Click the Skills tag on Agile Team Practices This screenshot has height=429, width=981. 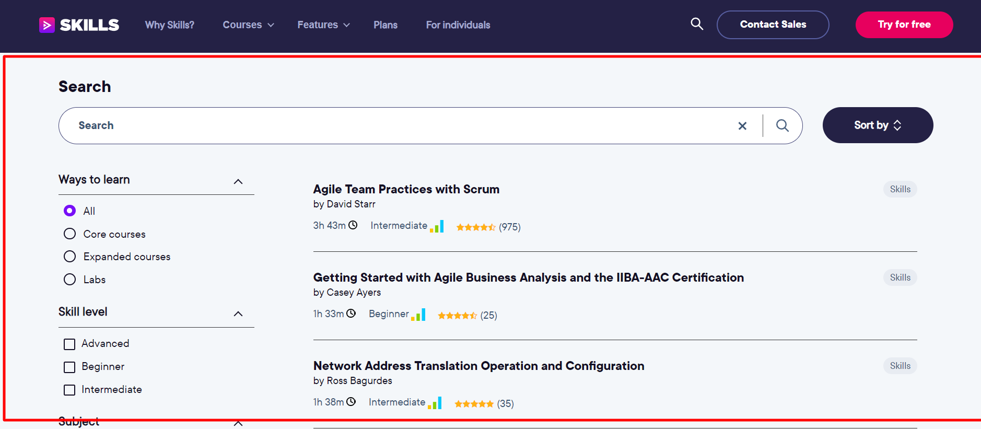click(900, 189)
